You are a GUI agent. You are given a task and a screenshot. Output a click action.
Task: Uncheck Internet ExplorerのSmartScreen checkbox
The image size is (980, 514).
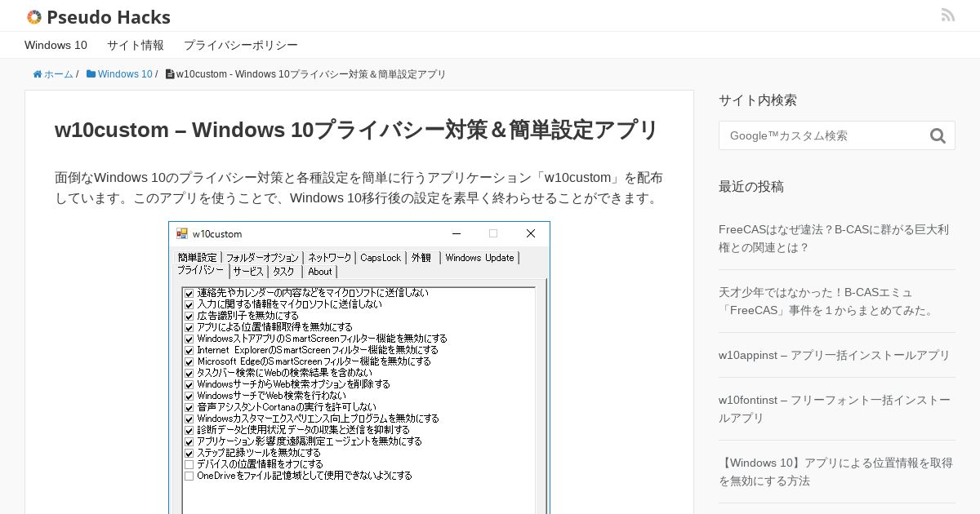[x=189, y=350]
